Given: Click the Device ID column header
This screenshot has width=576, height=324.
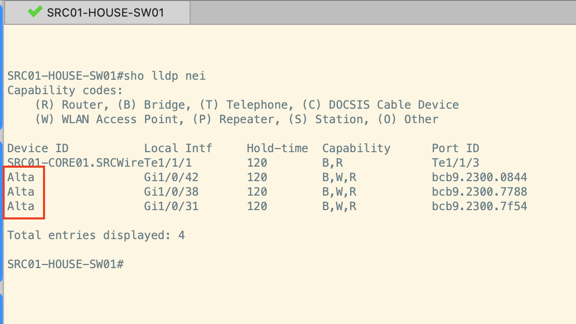Looking at the screenshot, I should tap(38, 148).
